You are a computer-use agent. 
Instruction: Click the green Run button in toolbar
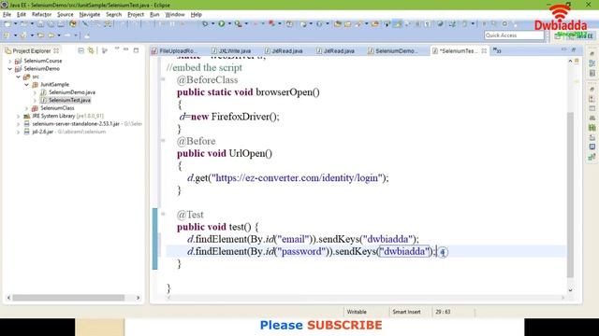[222, 23]
